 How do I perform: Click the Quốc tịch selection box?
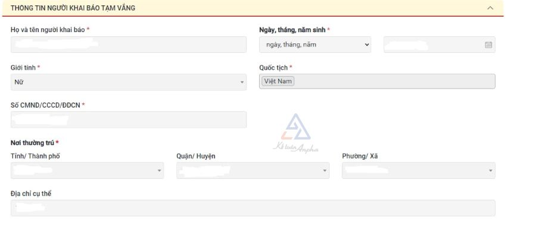pos(377,81)
